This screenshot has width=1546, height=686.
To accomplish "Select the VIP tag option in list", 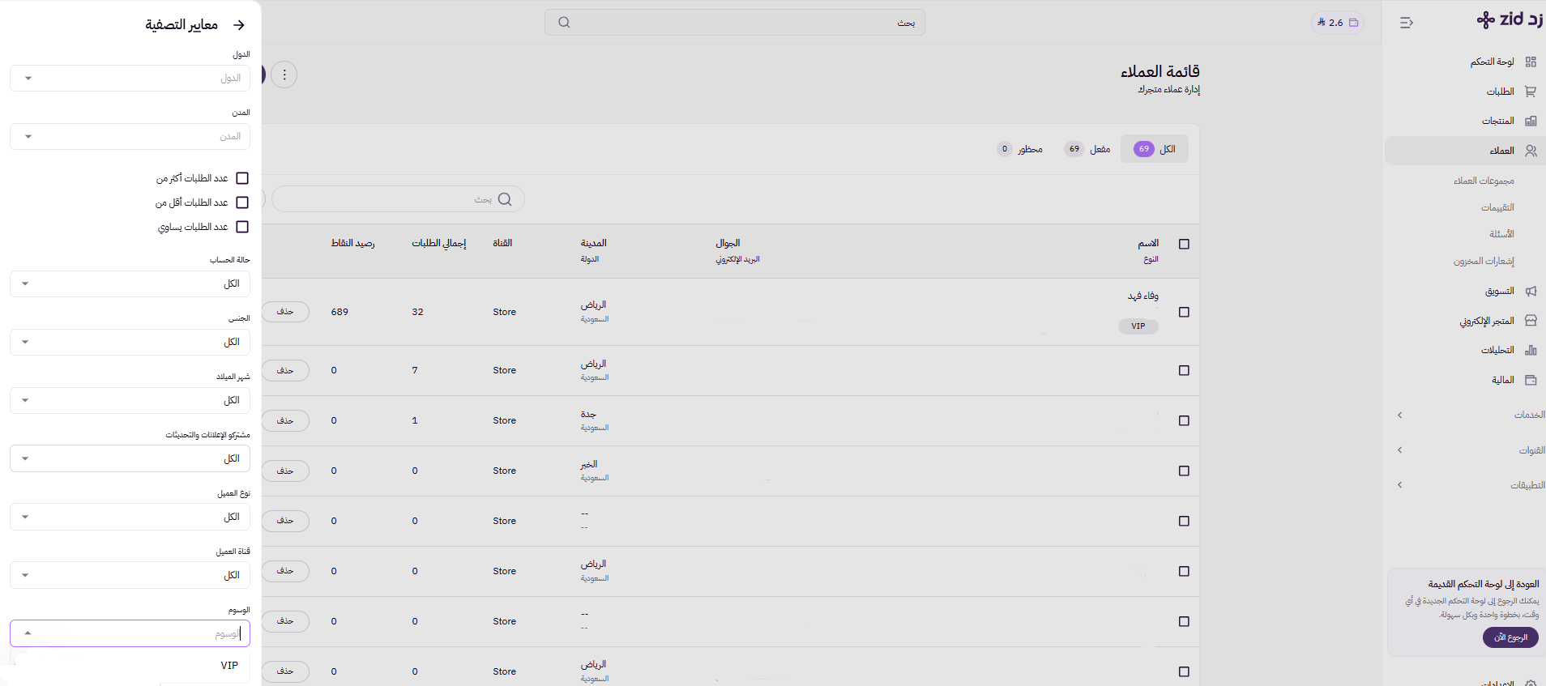I will pos(229,665).
